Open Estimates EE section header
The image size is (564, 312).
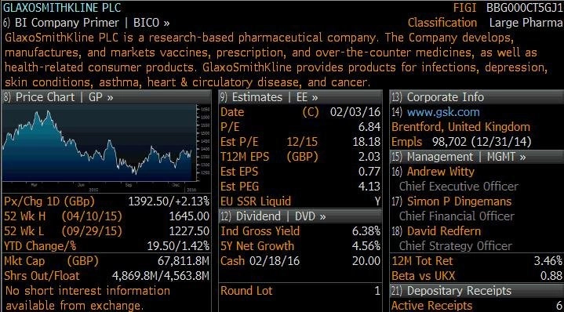[300, 97]
